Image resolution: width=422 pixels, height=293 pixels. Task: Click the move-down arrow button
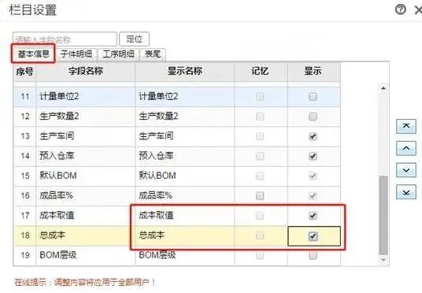[406, 170]
